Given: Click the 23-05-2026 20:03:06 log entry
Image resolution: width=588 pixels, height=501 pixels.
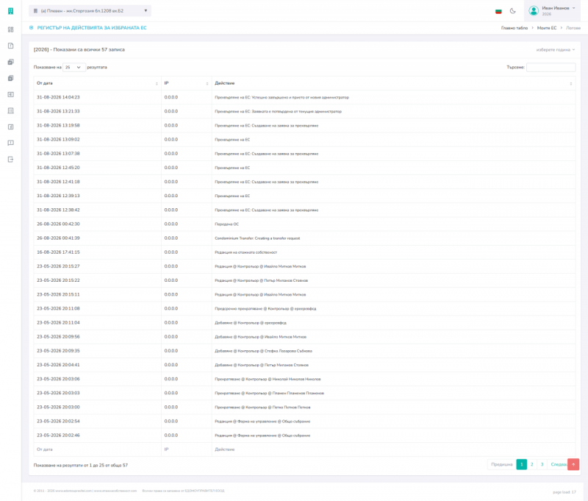Looking at the screenshot, I should point(304,379).
